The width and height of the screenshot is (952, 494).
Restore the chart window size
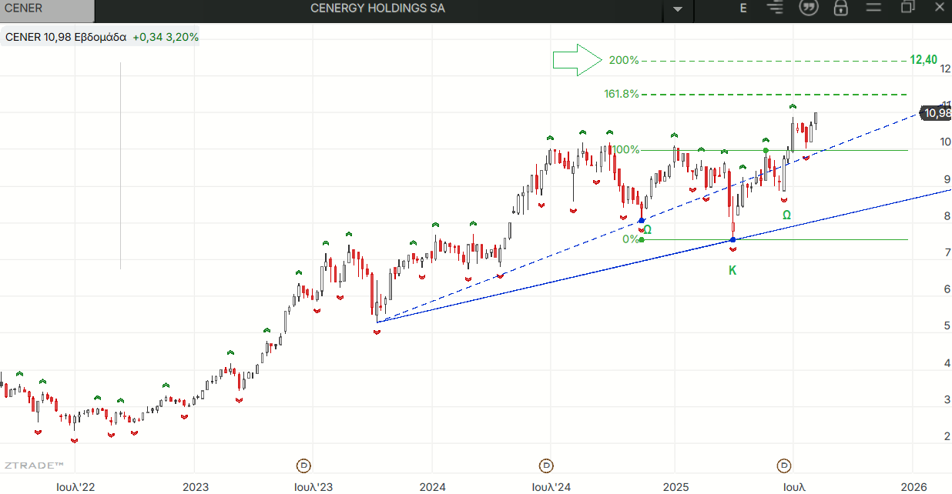tap(907, 8)
